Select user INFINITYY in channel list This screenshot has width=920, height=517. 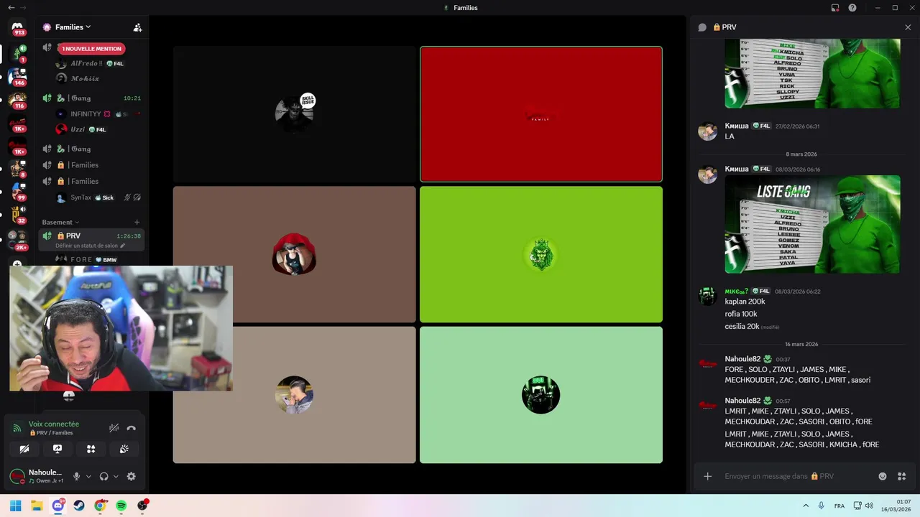click(98, 113)
